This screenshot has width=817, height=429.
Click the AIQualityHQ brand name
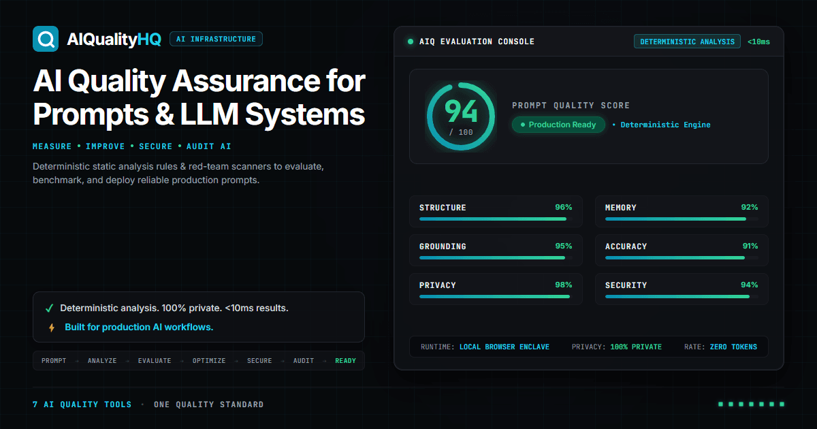[114, 39]
